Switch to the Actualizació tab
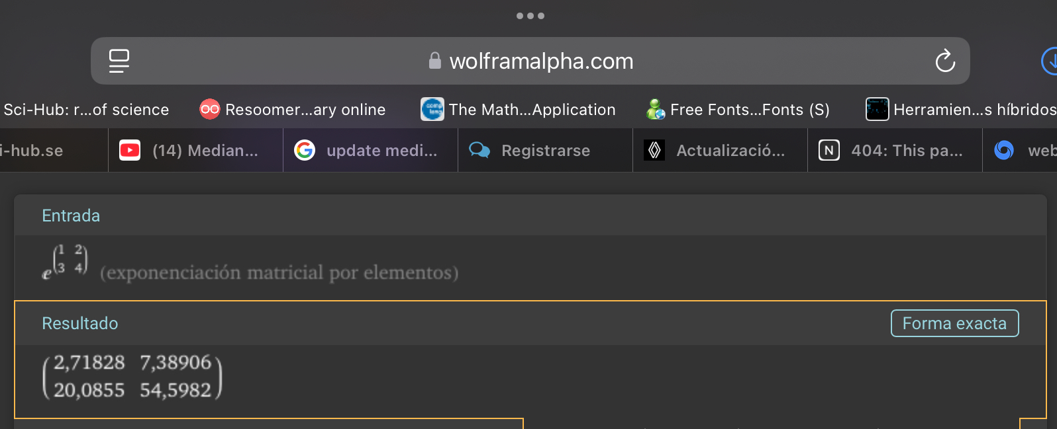1057x429 pixels. (x=720, y=151)
